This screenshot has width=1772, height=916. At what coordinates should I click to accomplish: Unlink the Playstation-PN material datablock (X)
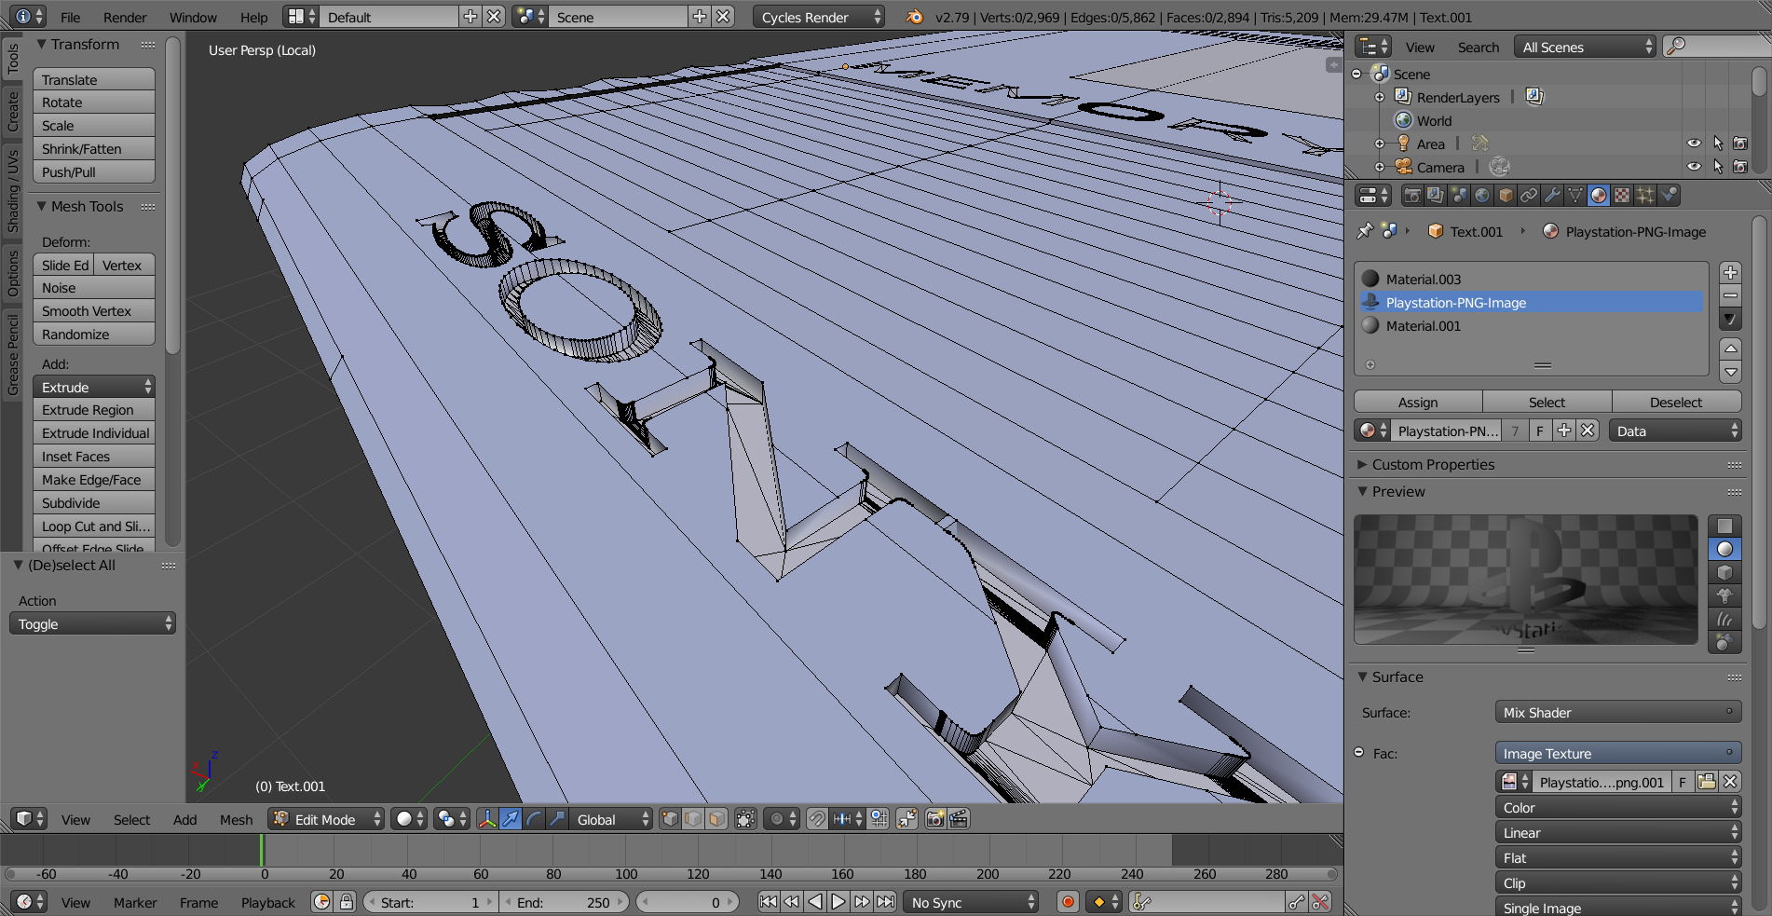coord(1588,431)
